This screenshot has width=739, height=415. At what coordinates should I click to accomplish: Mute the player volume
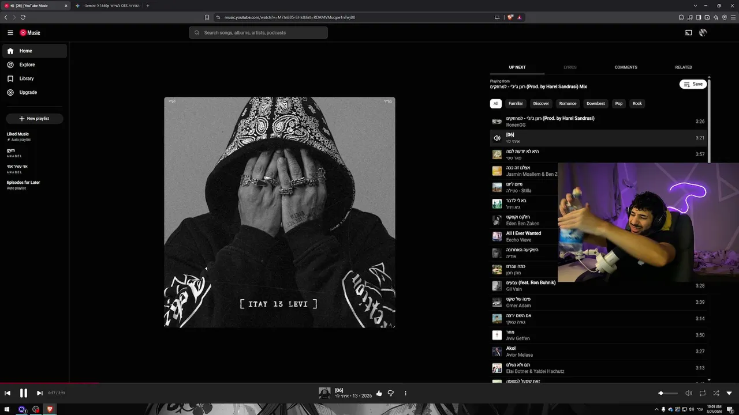pyautogui.click(x=689, y=393)
